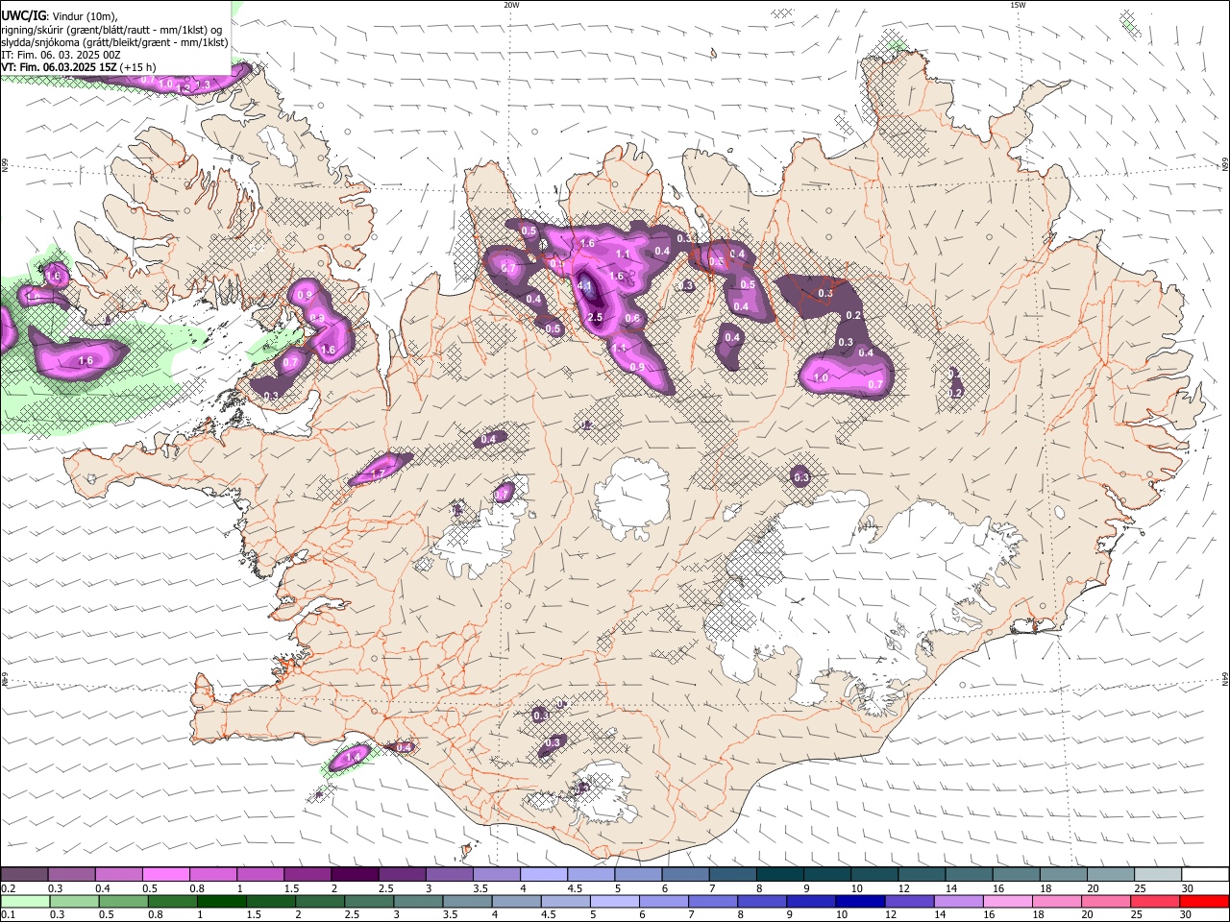Select the bright pink 0.5 swatch, upper legend
Image resolution: width=1230 pixels, height=922 pixels.
[x=165, y=875]
